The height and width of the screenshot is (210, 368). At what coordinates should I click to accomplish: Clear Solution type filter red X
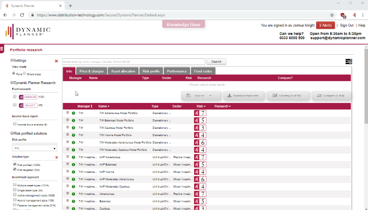56,157
